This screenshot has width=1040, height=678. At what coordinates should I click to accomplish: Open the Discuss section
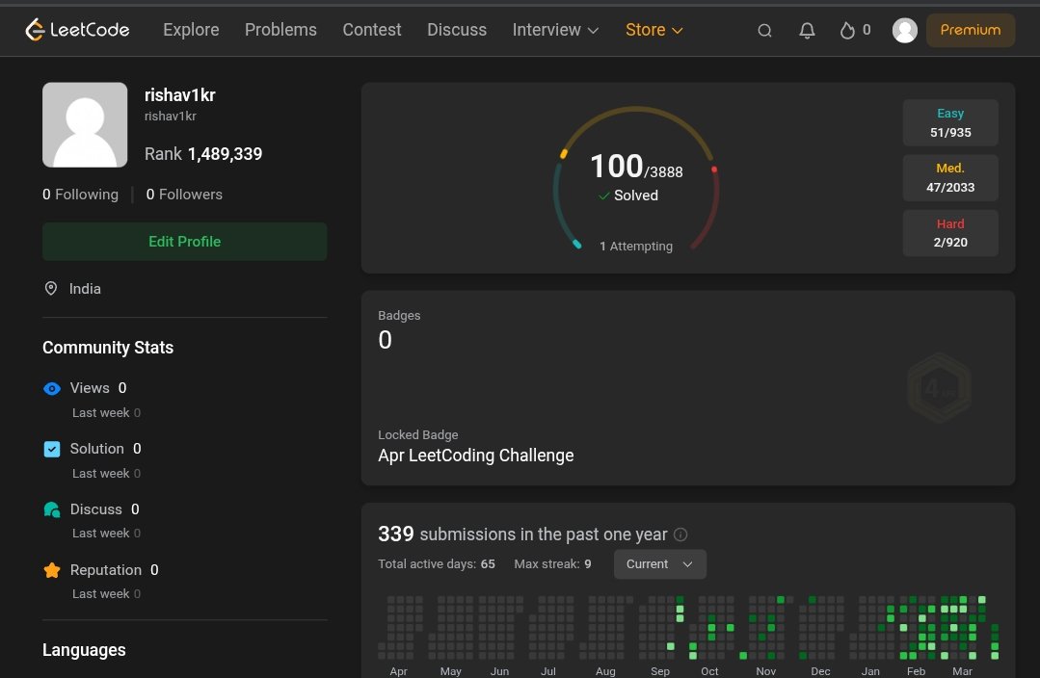pyautogui.click(x=457, y=30)
